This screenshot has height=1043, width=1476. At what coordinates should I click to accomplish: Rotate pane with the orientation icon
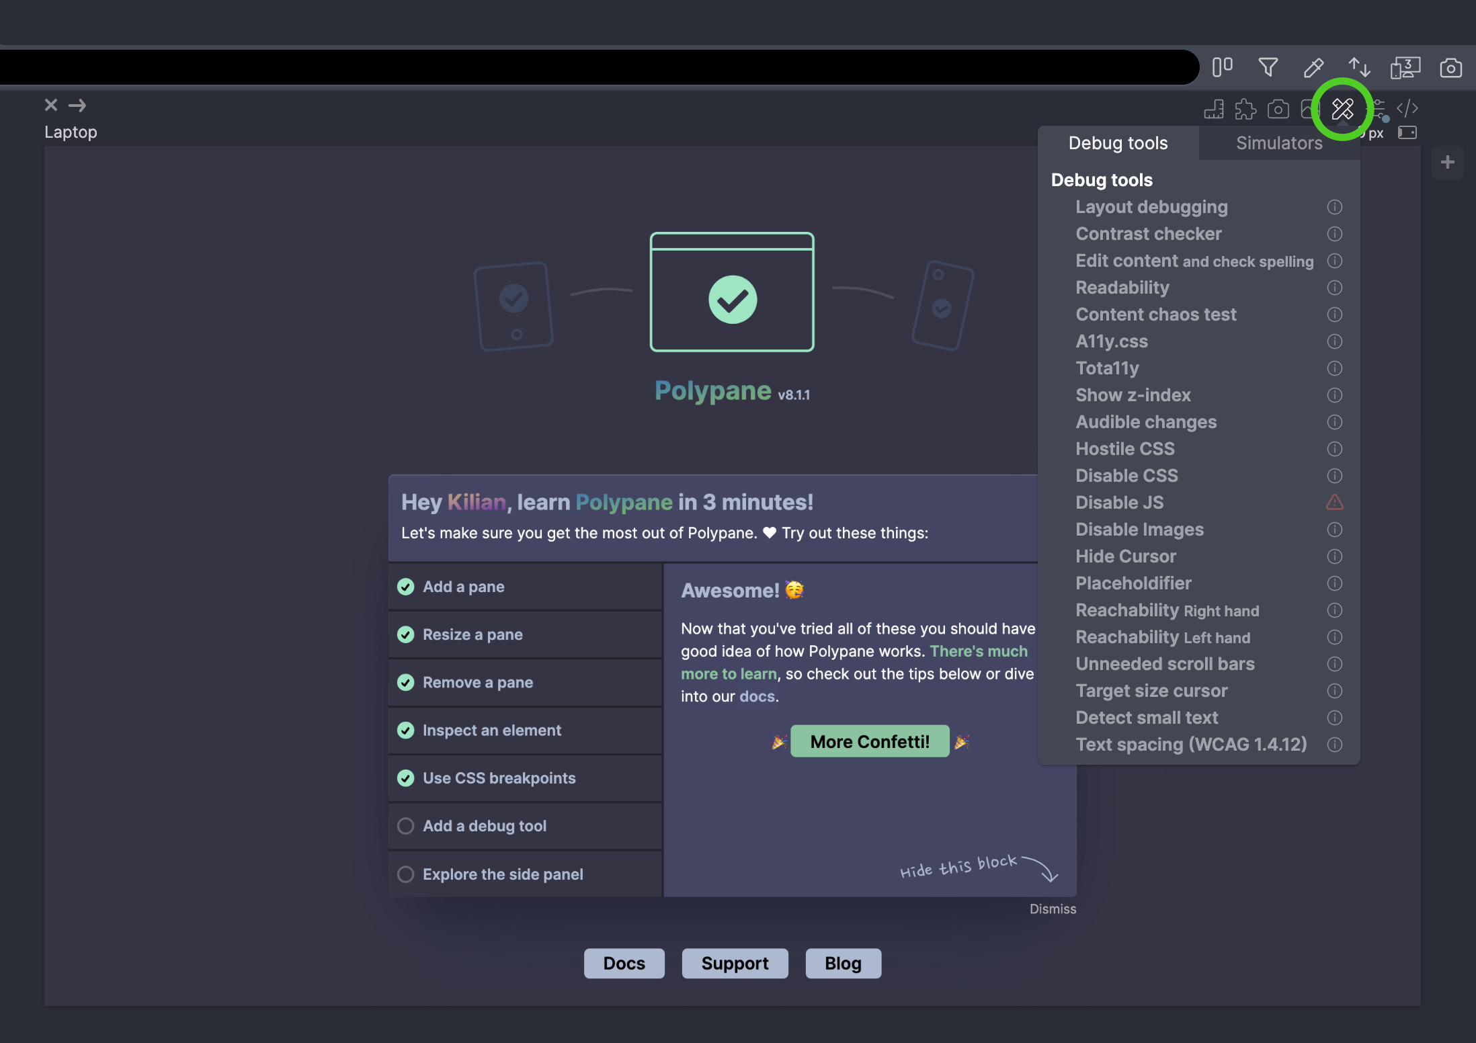1407,132
